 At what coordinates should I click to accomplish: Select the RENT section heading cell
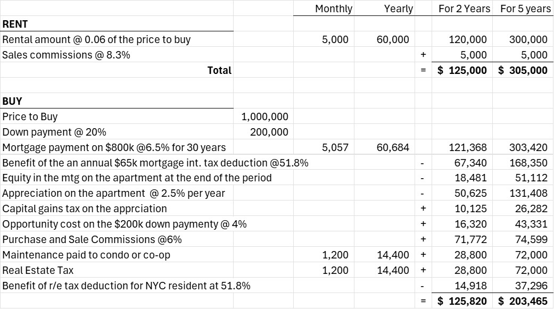(x=16, y=24)
